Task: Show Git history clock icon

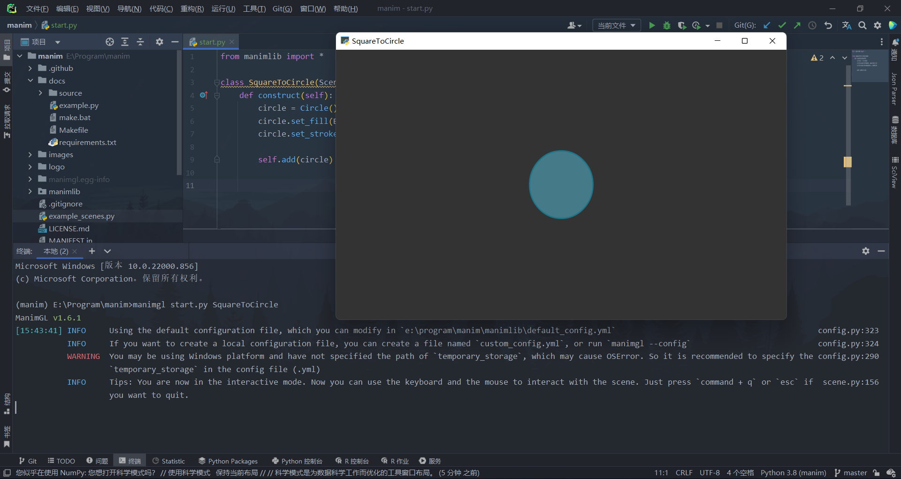Action: (812, 25)
